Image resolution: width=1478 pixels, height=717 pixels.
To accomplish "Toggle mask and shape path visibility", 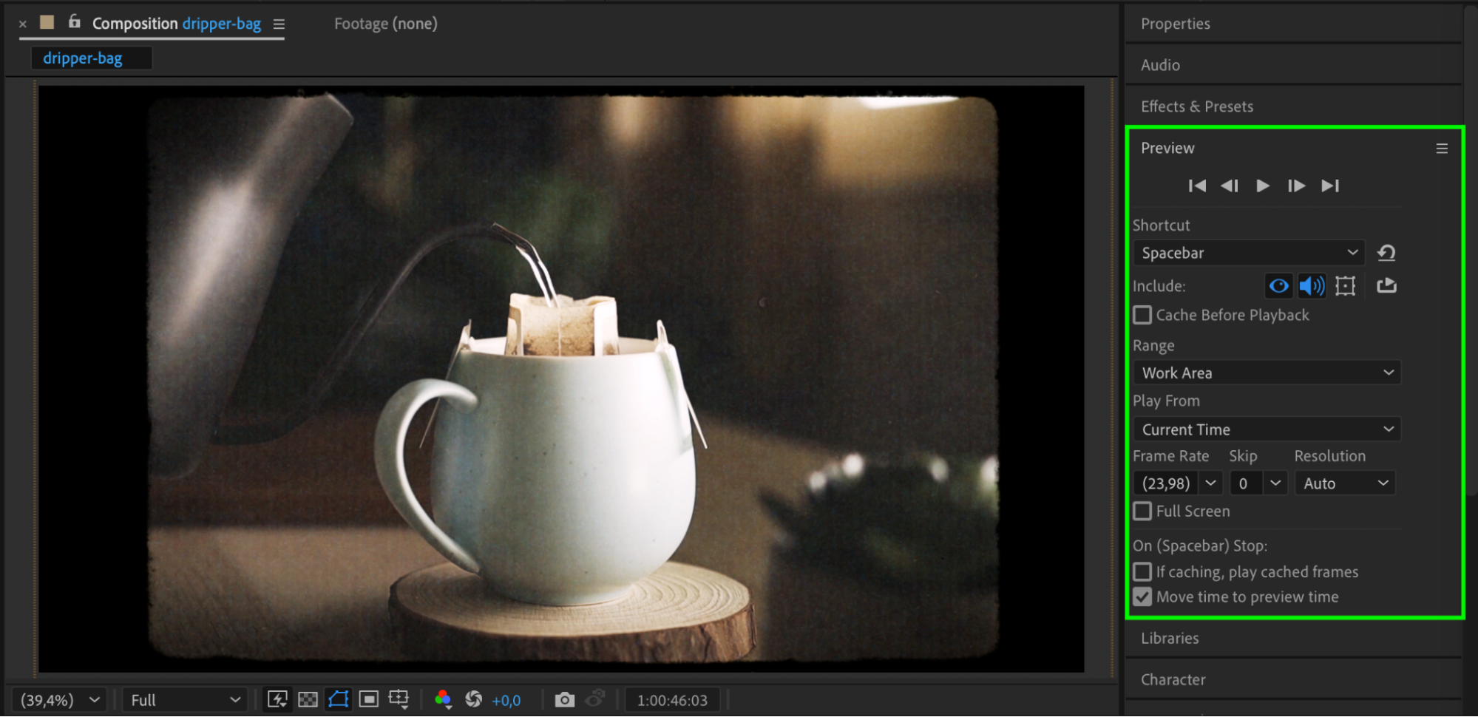I will tap(339, 699).
